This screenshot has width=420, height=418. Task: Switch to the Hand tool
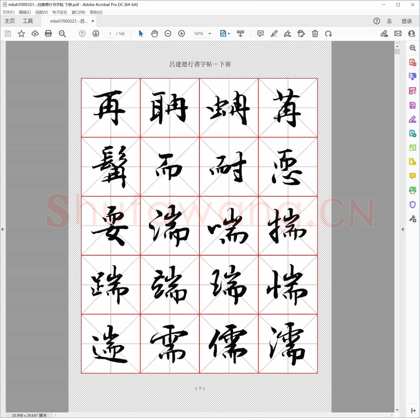tap(154, 34)
